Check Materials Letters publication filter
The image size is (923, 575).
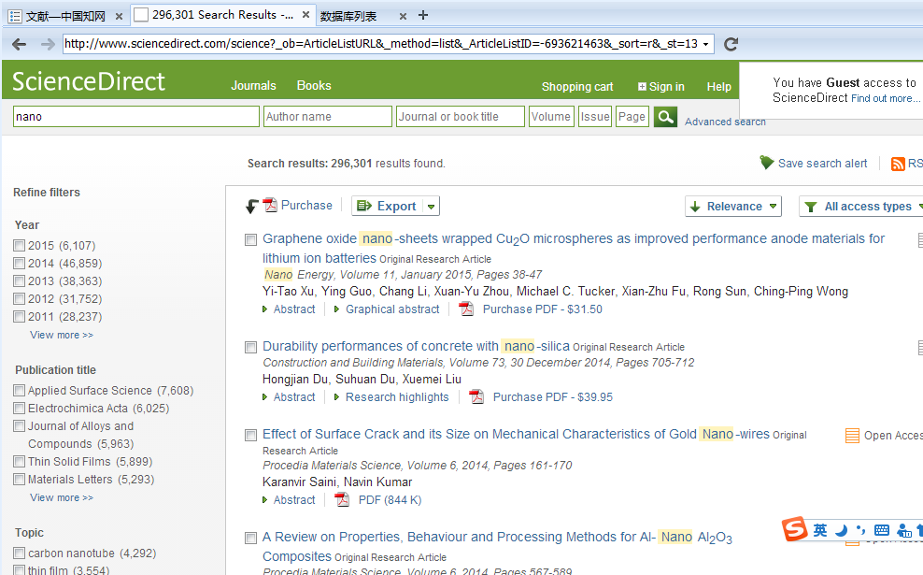pos(20,479)
